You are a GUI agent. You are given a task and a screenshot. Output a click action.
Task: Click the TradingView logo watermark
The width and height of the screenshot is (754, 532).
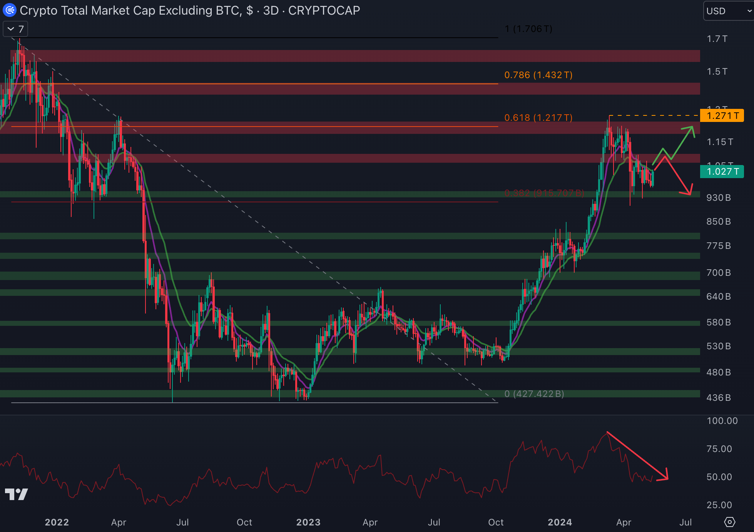(x=16, y=494)
